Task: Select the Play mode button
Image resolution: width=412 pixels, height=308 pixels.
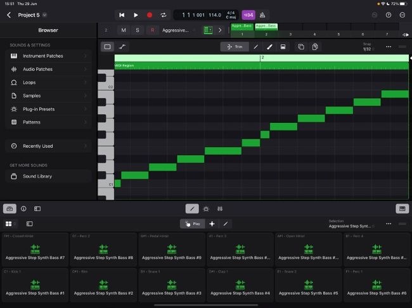Action: [192, 224]
